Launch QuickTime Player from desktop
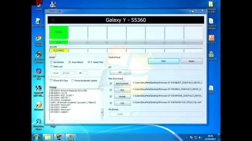The width and height of the screenshot is (252, 141). [x=39, y=124]
